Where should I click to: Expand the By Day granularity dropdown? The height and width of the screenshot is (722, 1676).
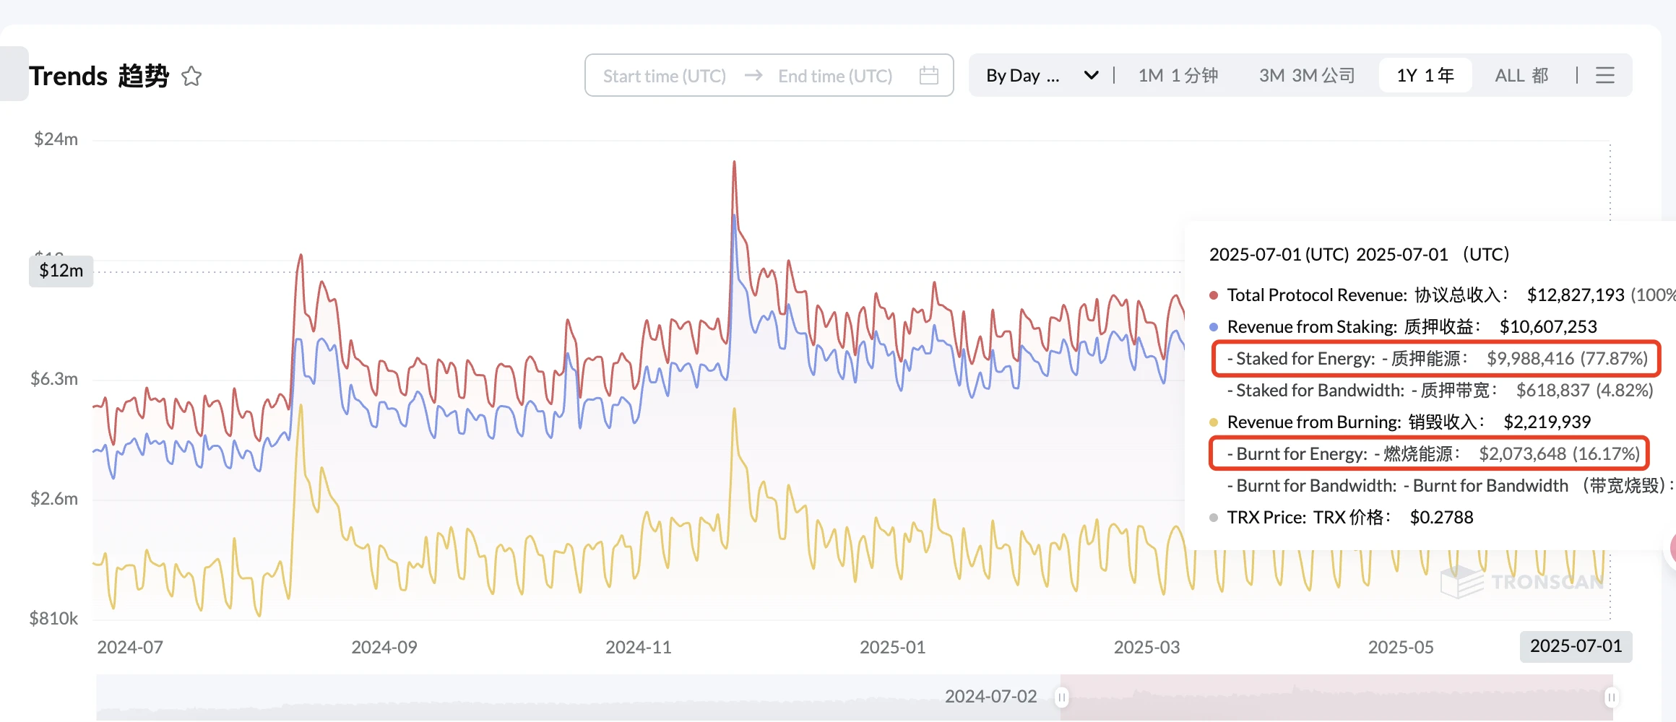coord(1023,75)
